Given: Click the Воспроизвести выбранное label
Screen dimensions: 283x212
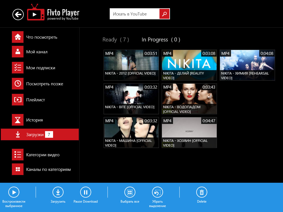Looking at the screenshot, I should point(14,204).
